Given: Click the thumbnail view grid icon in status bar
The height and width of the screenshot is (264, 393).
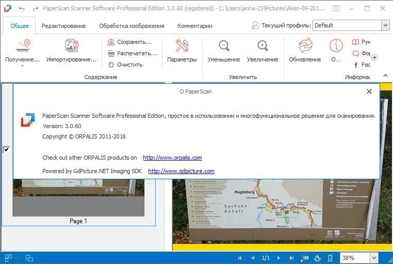Looking at the screenshot, I should click(x=9, y=258).
